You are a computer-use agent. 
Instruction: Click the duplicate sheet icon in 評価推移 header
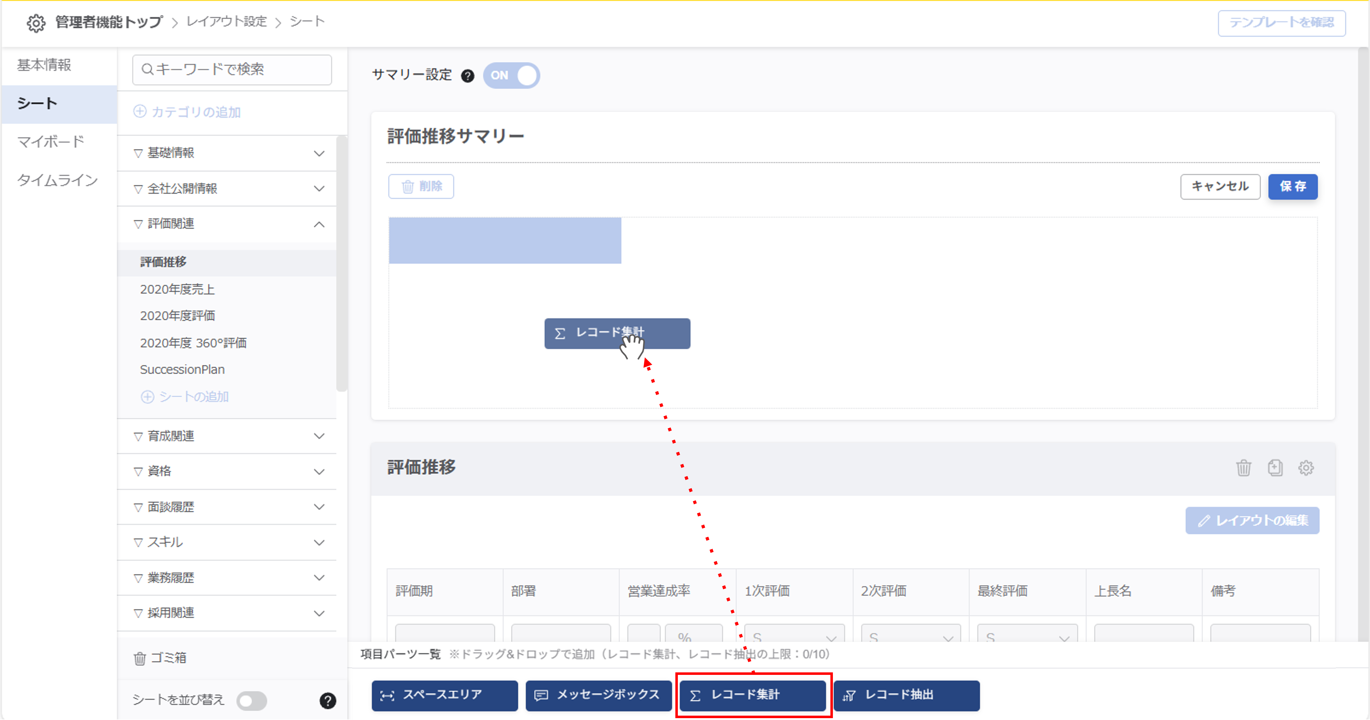(x=1275, y=468)
